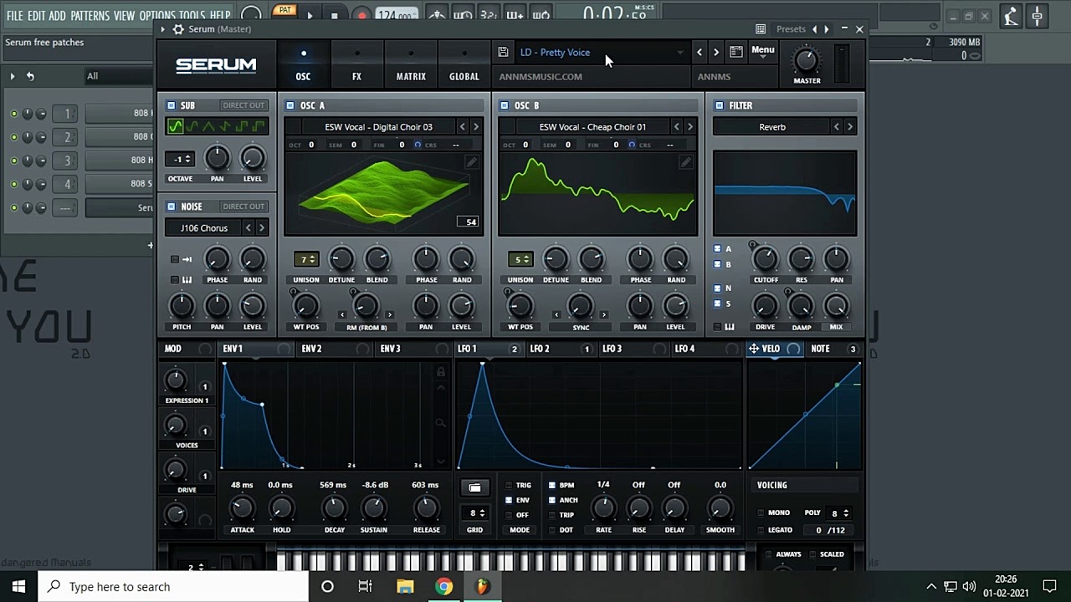Adjust OSC B unison voices stepper
The image size is (1071, 602).
click(x=520, y=259)
